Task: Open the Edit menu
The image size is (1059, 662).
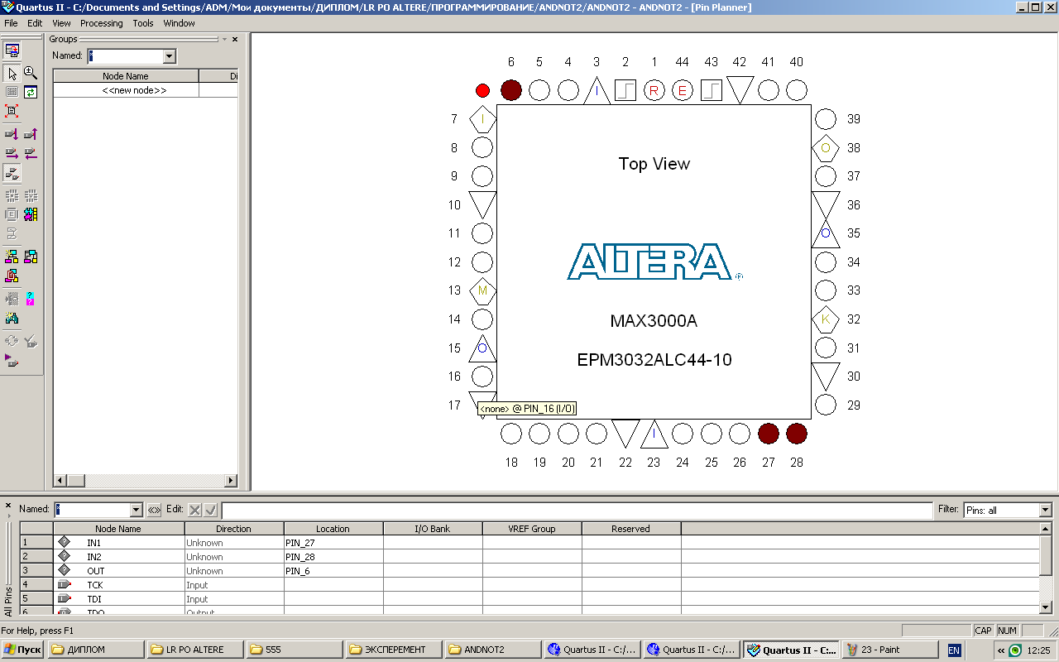Action: tap(35, 23)
